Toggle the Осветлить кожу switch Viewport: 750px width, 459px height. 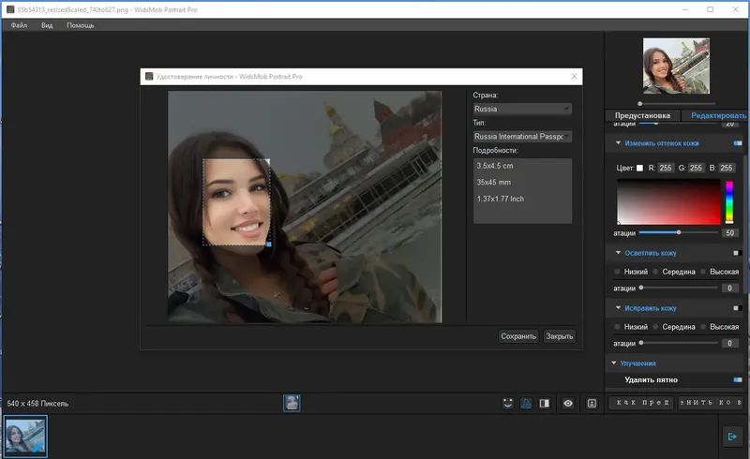738,253
